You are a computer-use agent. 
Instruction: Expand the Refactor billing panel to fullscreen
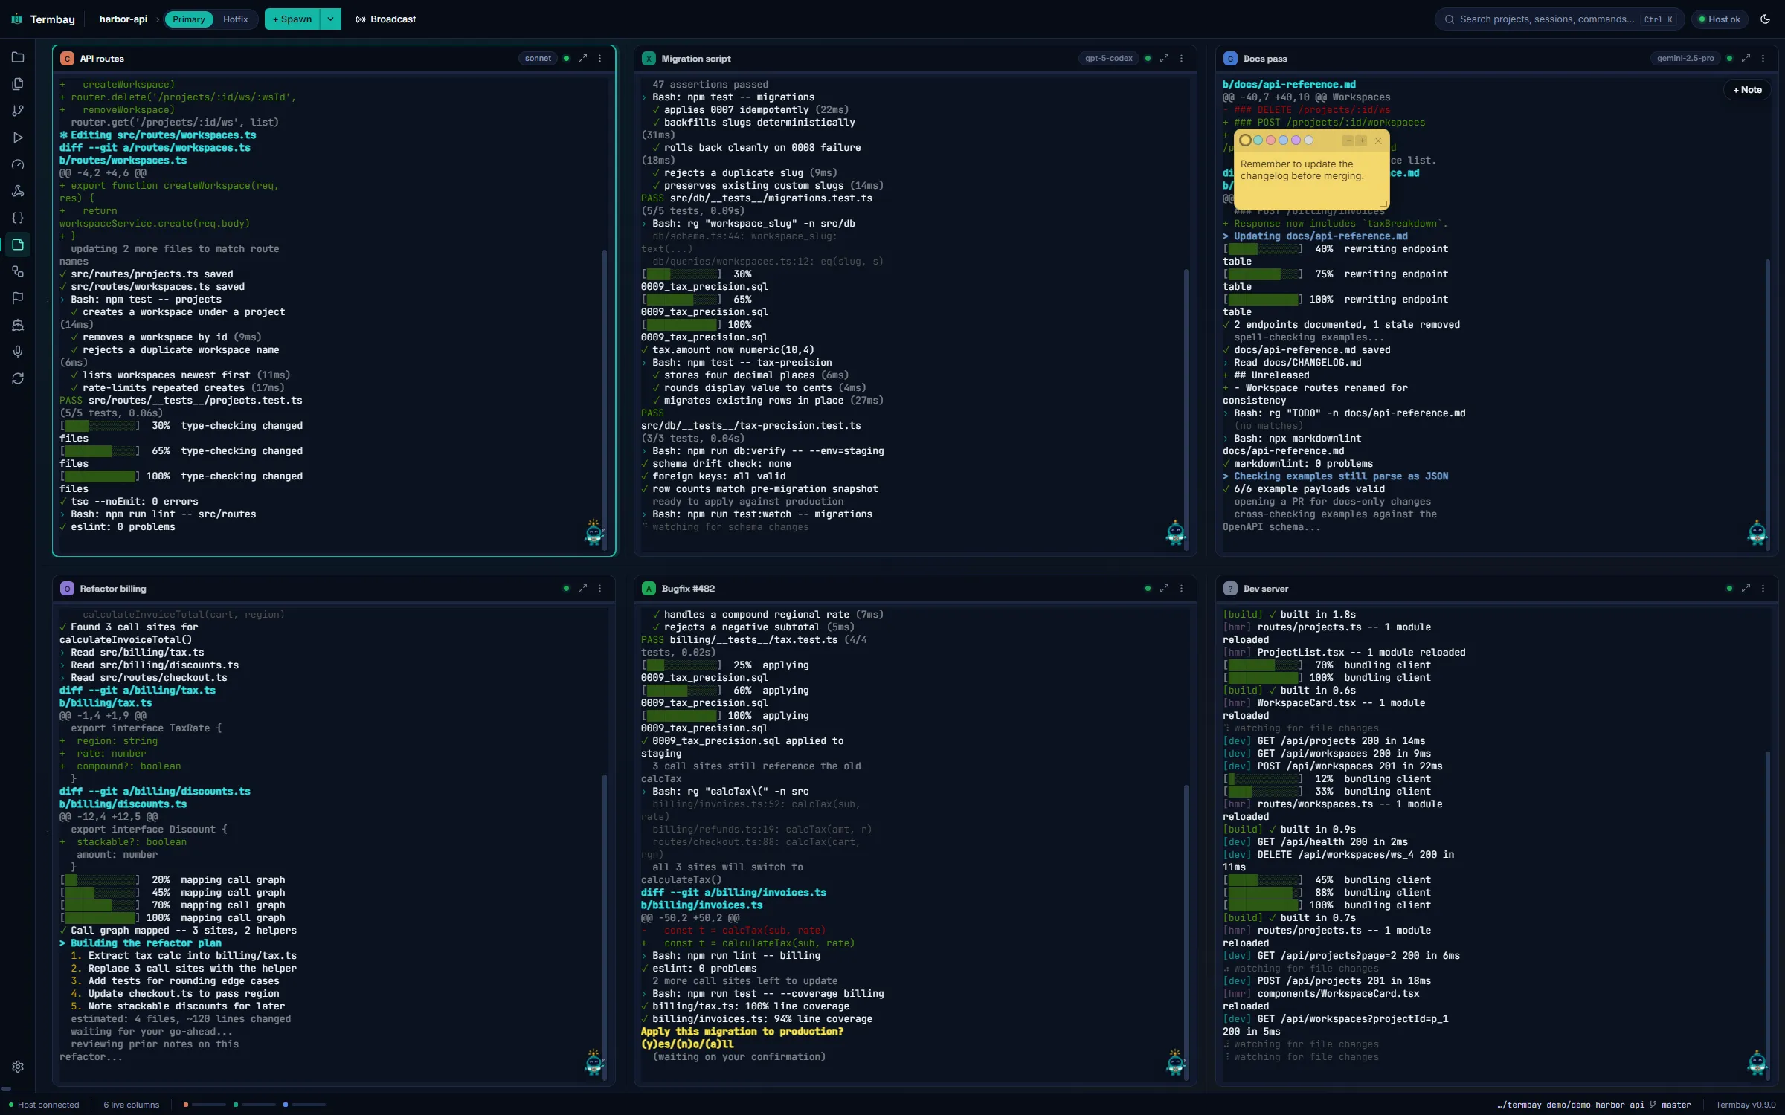pyautogui.click(x=583, y=589)
